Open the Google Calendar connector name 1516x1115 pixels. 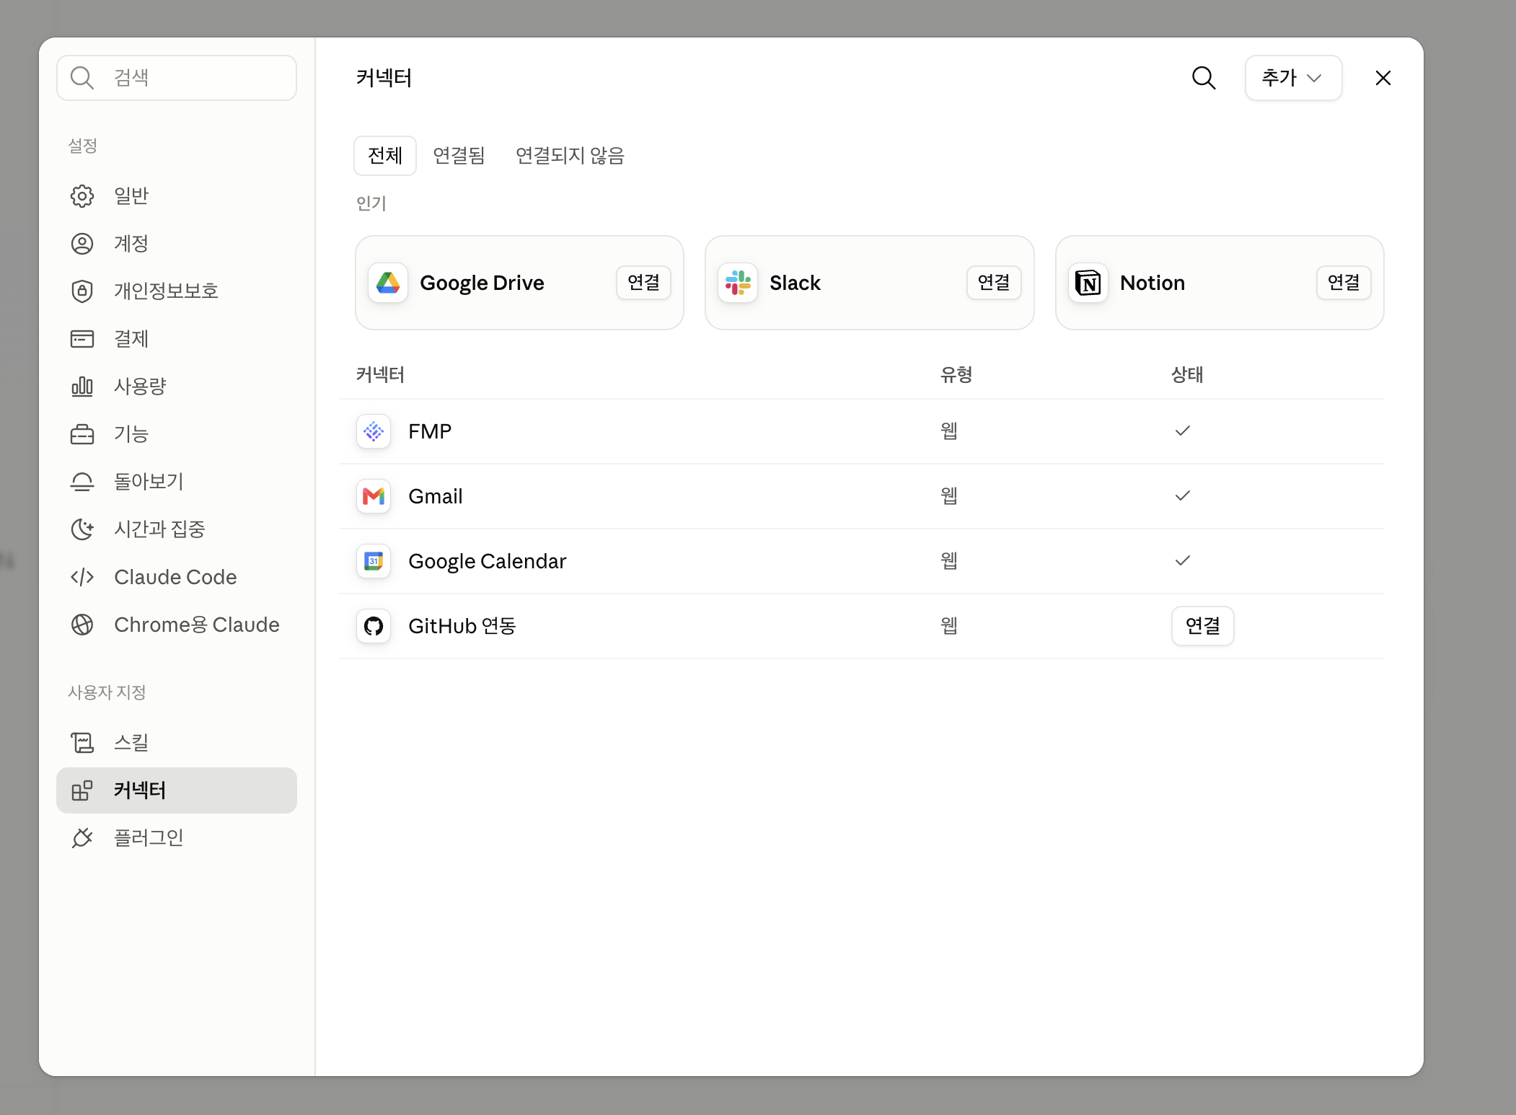(488, 561)
